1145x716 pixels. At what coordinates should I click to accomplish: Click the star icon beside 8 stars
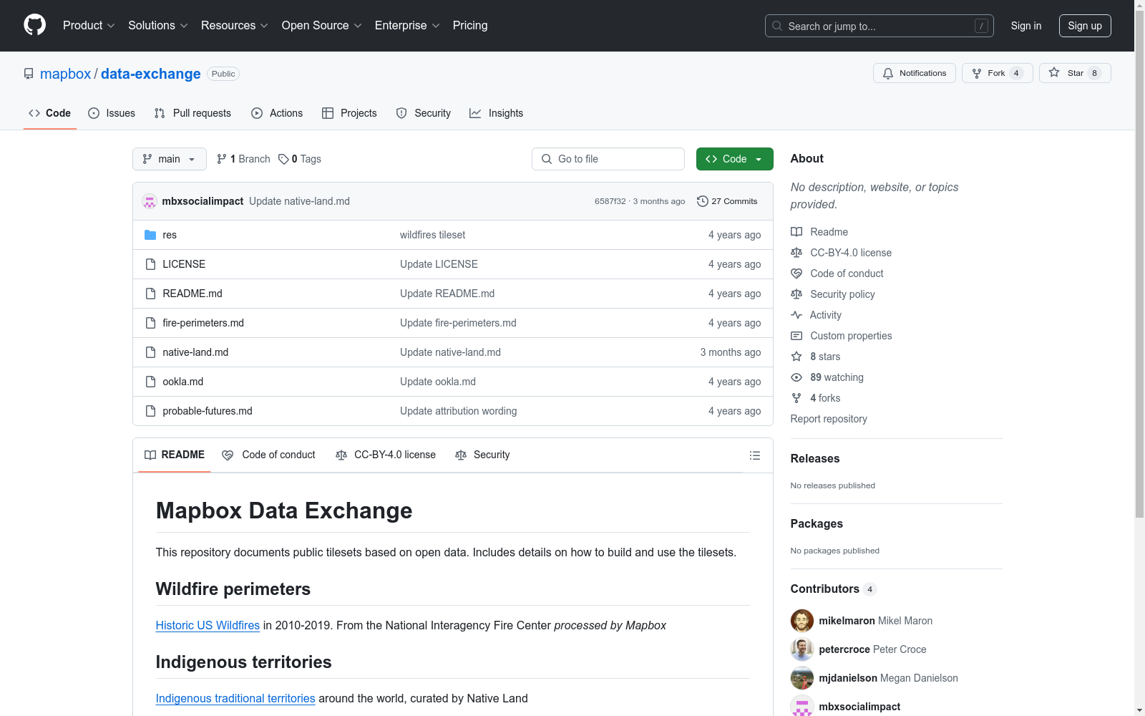796,357
